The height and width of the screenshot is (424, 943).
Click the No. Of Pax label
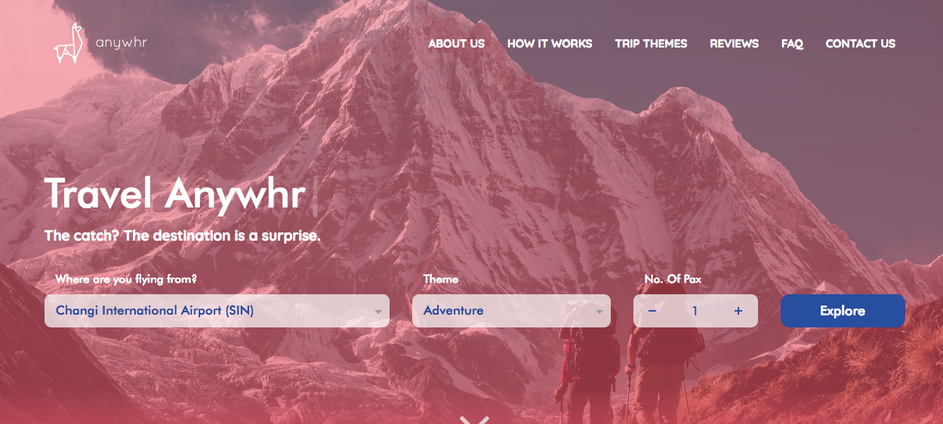point(673,279)
